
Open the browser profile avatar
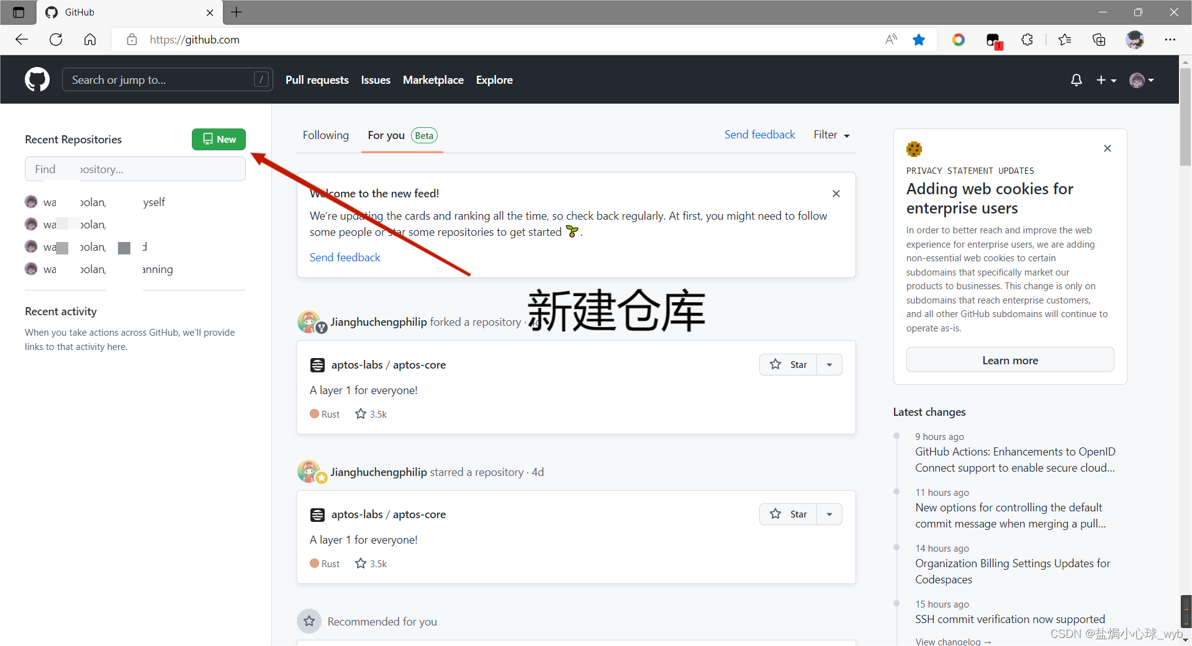point(1135,40)
